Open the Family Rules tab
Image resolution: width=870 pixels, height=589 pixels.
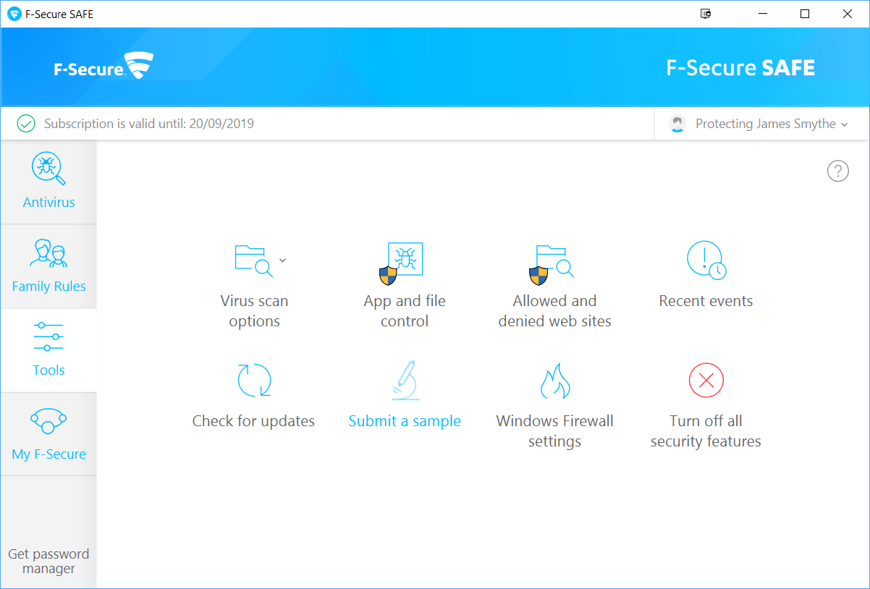[48, 266]
